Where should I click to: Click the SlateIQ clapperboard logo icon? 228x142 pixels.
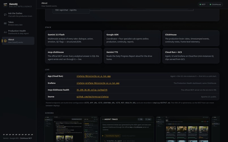pyautogui.click(x=5, y=5)
